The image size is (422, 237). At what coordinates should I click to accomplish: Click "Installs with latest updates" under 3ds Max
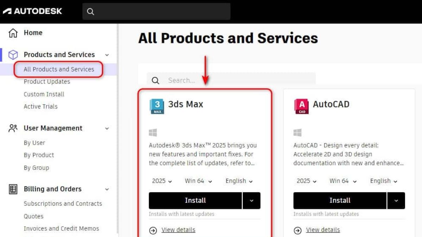tap(181, 214)
